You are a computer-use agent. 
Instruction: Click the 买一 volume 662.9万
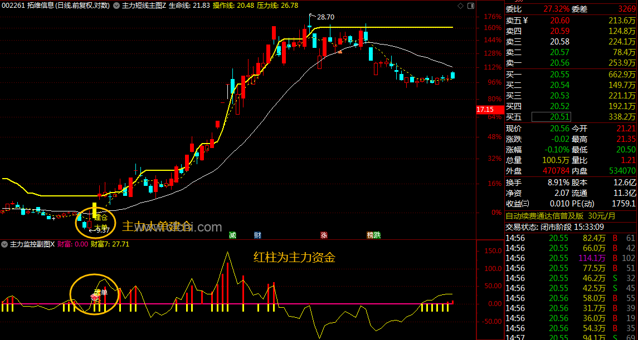tap(622, 75)
